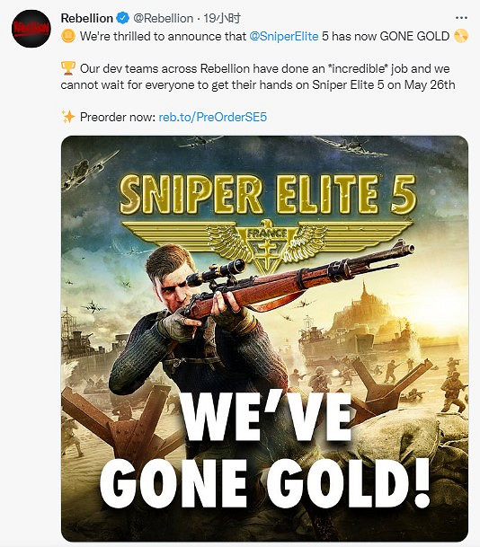Click the 19小时 timestamp
The image size is (480, 547).
pyautogui.click(x=222, y=18)
